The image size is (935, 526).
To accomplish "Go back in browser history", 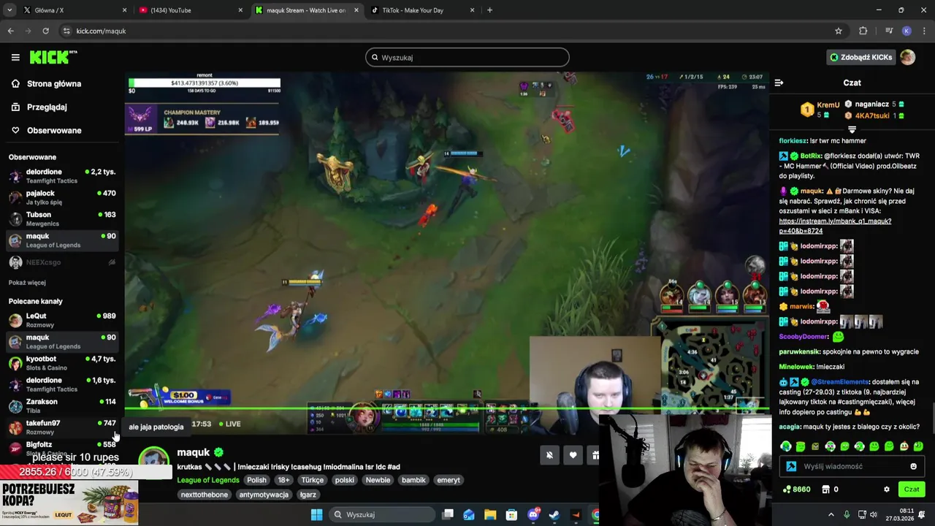I will [x=10, y=31].
